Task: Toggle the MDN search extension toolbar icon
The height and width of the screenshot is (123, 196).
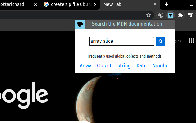Action: tap(171, 15)
